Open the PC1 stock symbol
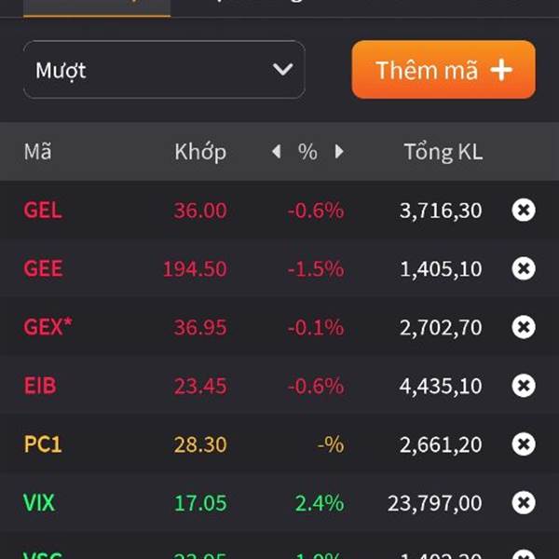The height and width of the screenshot is (559, 559). click(x=43, y=444)
